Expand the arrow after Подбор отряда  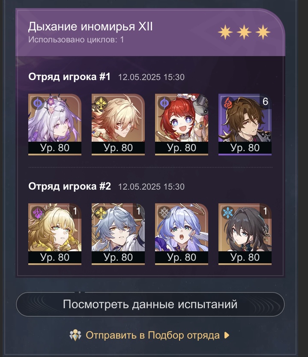coord(227,335)
